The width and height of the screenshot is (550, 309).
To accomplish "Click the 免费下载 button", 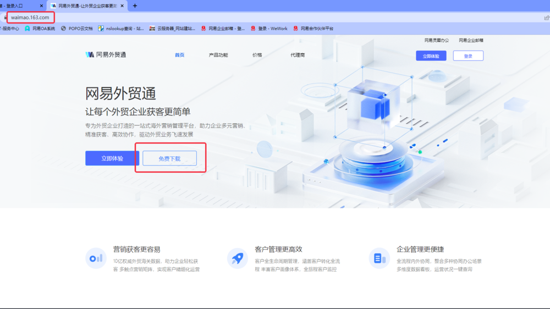I will pos(170,158).
